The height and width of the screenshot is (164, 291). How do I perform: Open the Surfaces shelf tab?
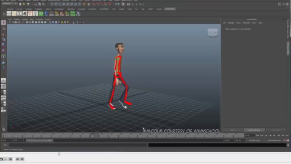click(28, 9)
